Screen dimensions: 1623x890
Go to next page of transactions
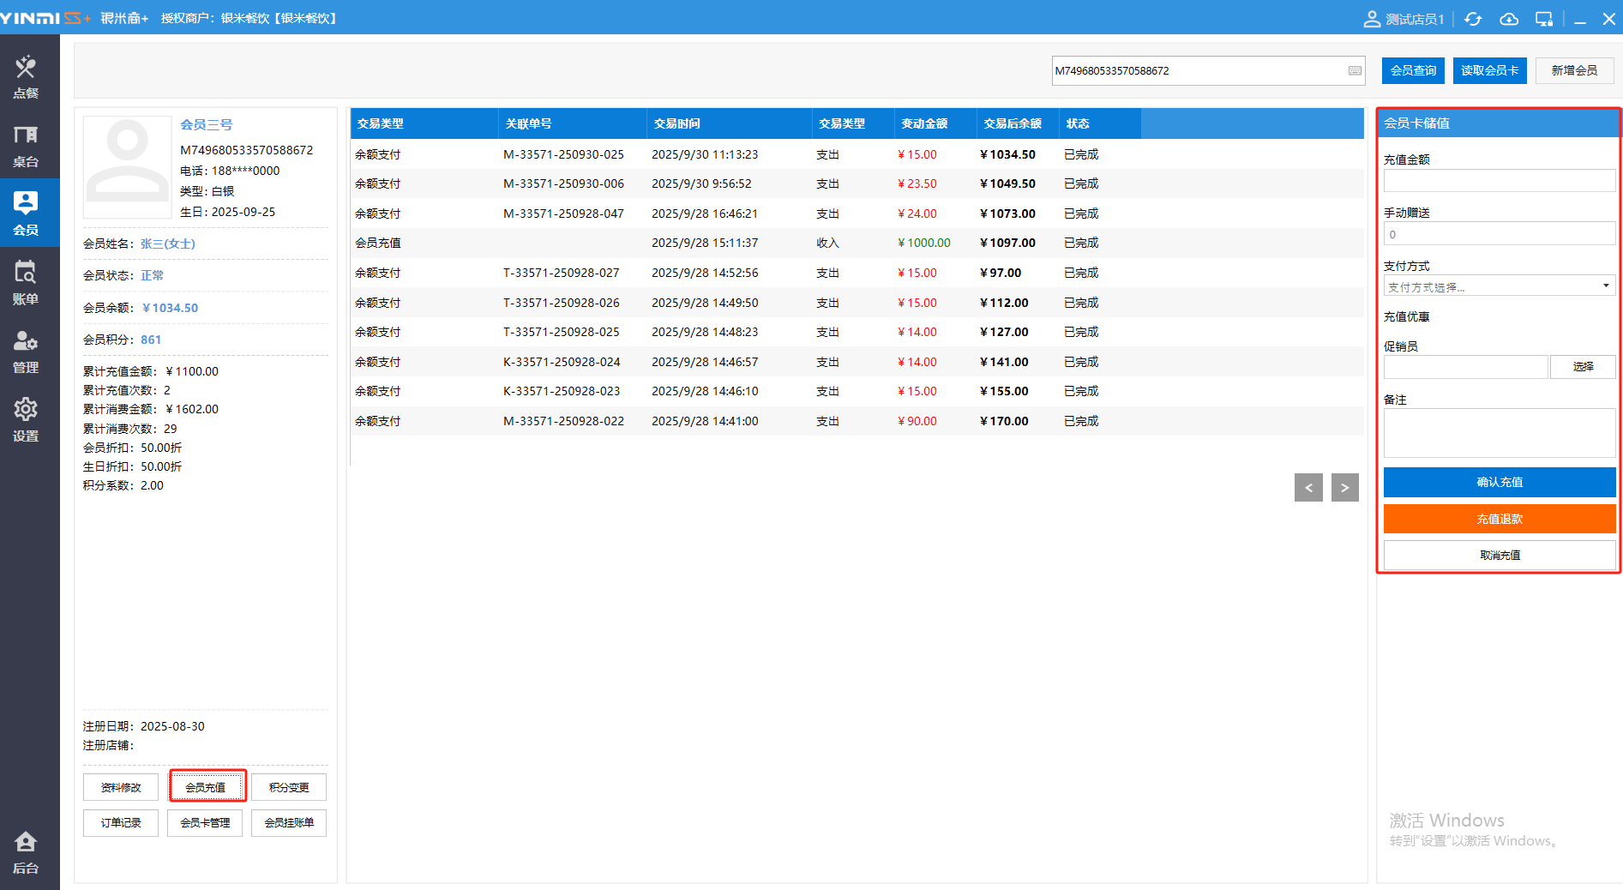click(x=1344, y=488)
